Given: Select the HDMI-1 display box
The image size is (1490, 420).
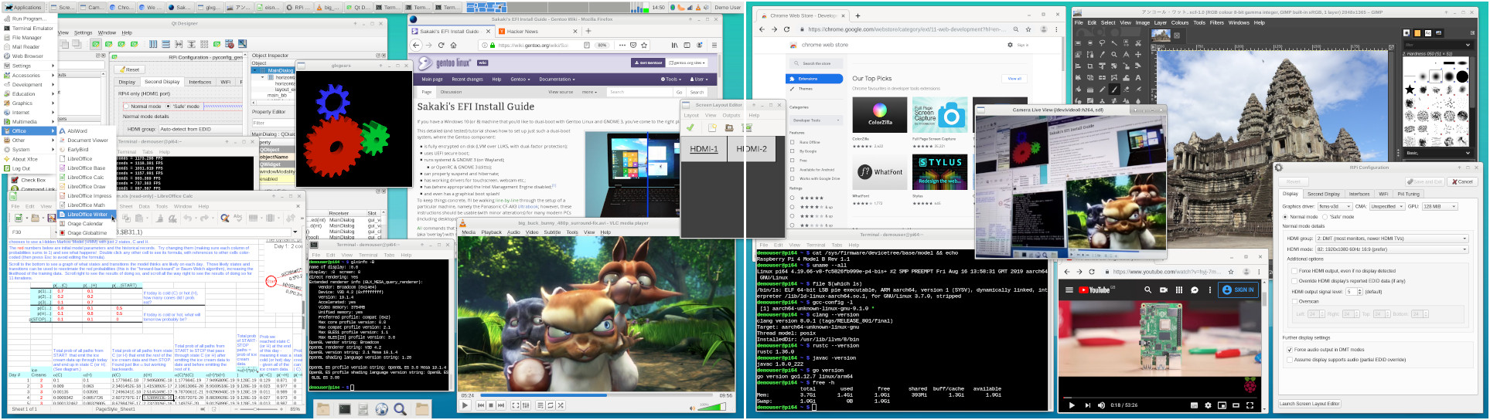Looking at the screenshot, I should click(x=704, y=149).
